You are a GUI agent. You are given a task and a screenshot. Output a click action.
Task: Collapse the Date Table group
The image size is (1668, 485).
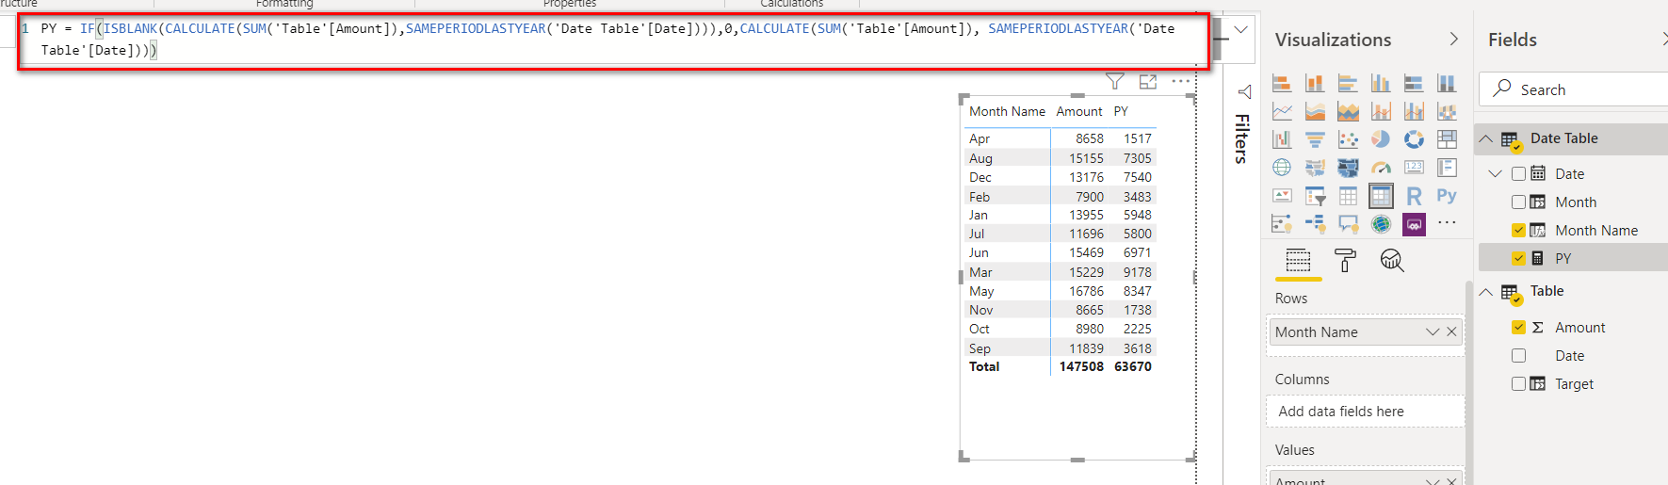tap(1486, 138)
